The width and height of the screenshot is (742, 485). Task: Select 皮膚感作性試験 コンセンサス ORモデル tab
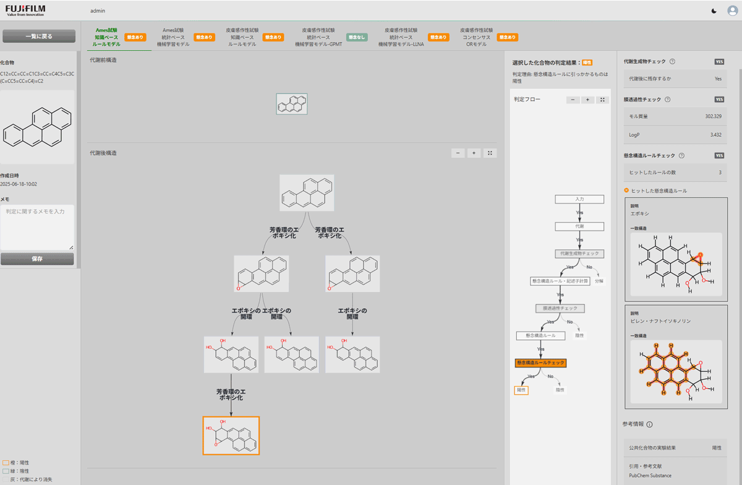point(476,37)
